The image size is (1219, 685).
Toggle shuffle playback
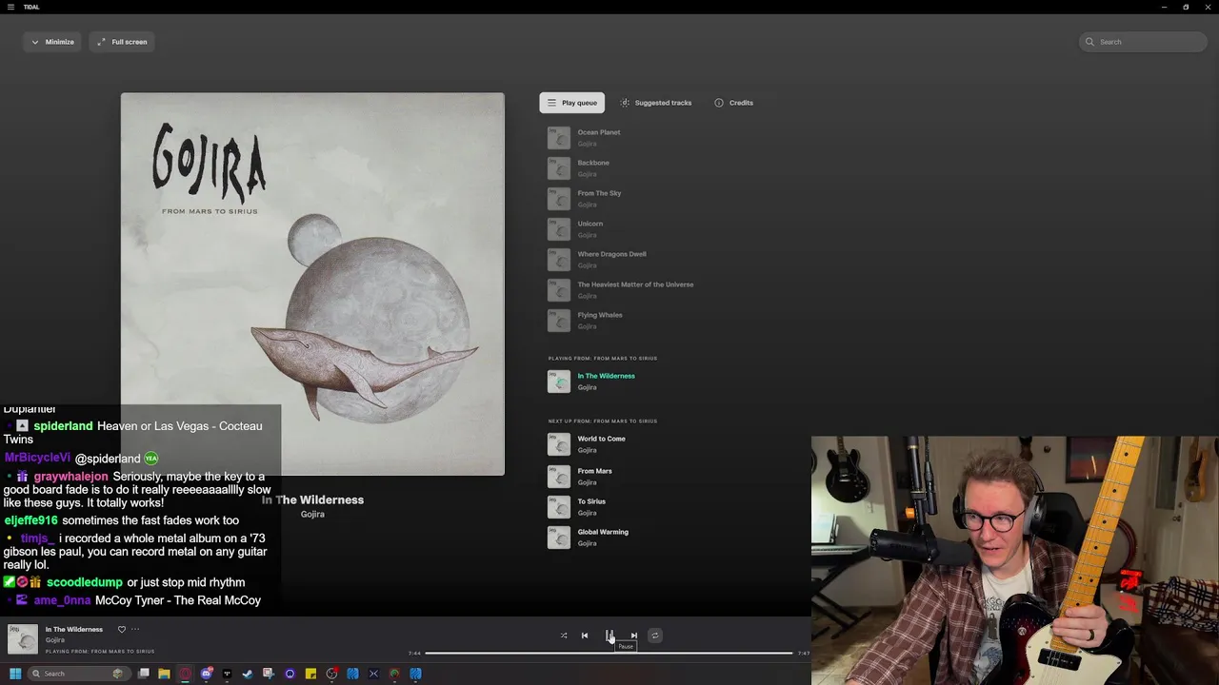pos(564,636)
